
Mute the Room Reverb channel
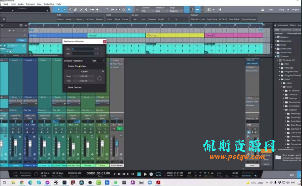click(x=114, y=129)
